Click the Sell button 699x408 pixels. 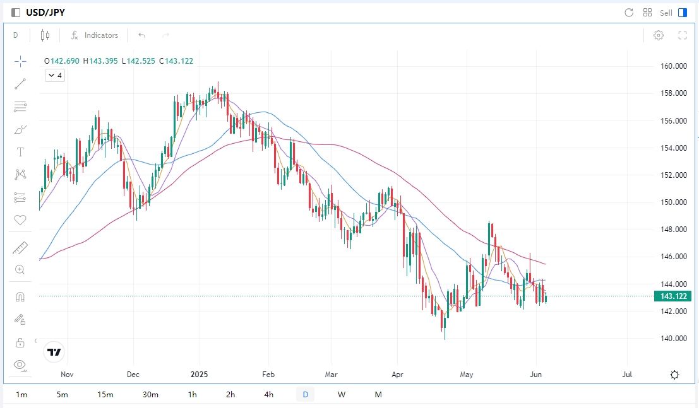666,13
